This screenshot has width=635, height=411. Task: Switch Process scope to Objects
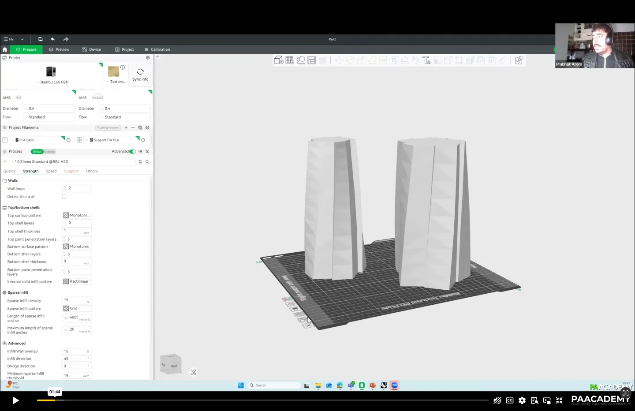point(50,152)
